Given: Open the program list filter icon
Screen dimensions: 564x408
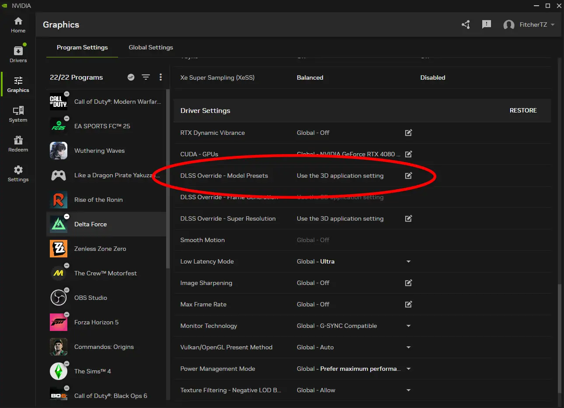Looking at the screenshot, I should [x=146, y=77].
